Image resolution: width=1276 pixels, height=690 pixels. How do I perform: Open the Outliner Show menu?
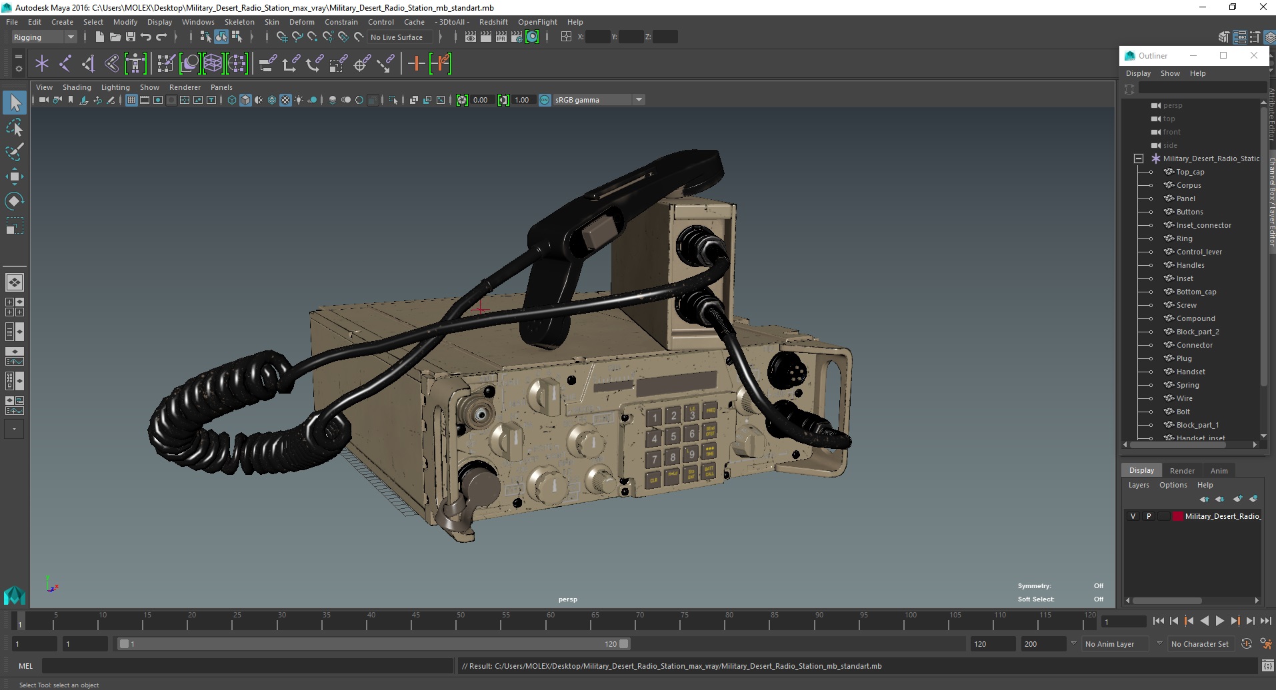tap(1170, 73)
